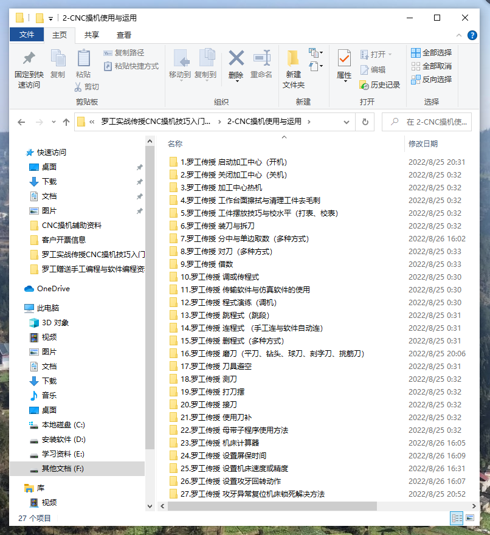Click Invert Selection in ribbon
The image size is (490, 535).
[432, 79]
